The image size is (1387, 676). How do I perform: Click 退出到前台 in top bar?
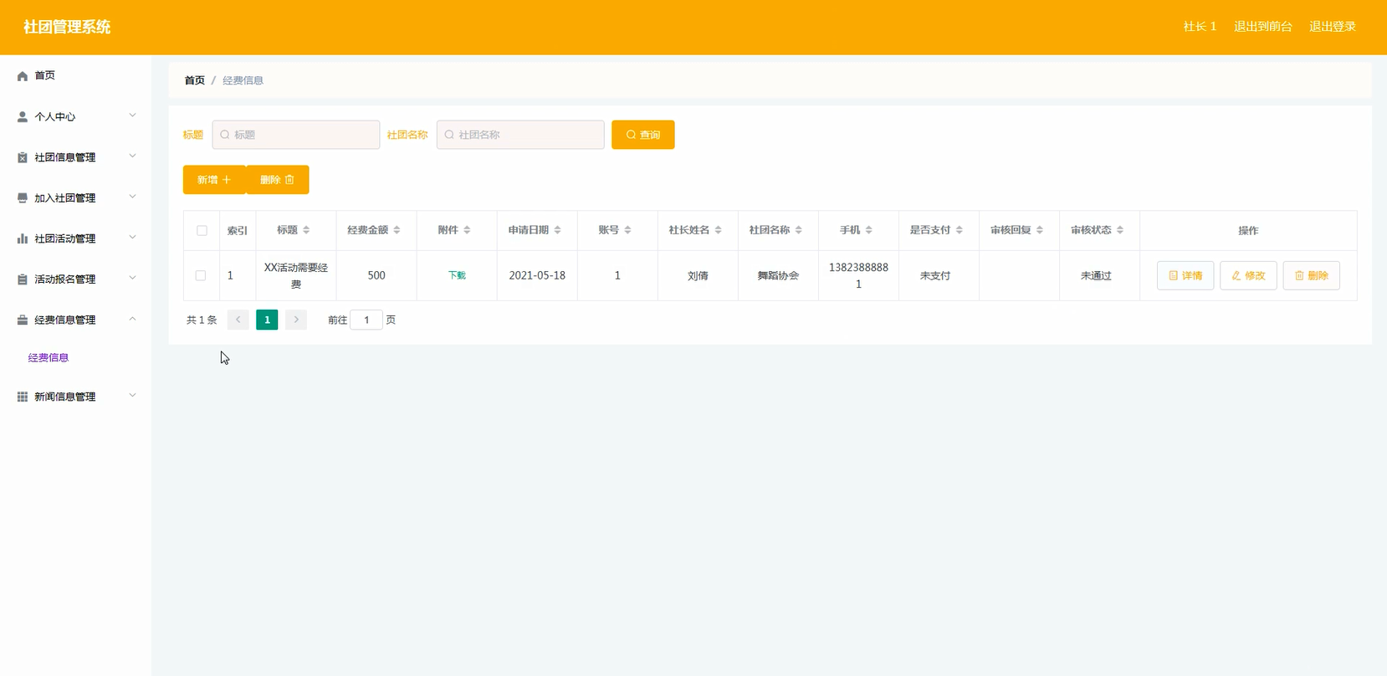coord(1262,27)
